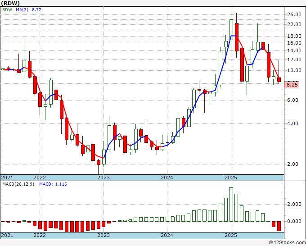Click the 10.00 price axis label
This screenshot has height=246, width=306.
294,70
